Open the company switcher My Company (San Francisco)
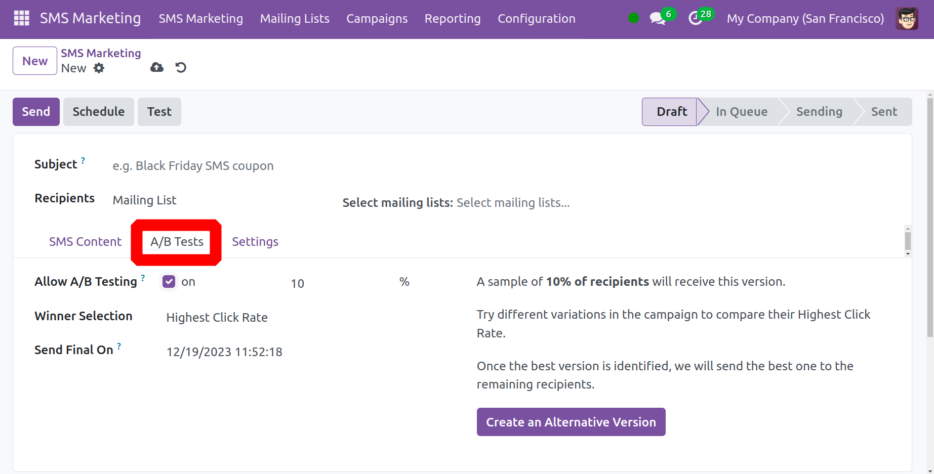934x474 pixels. [805, 19]
